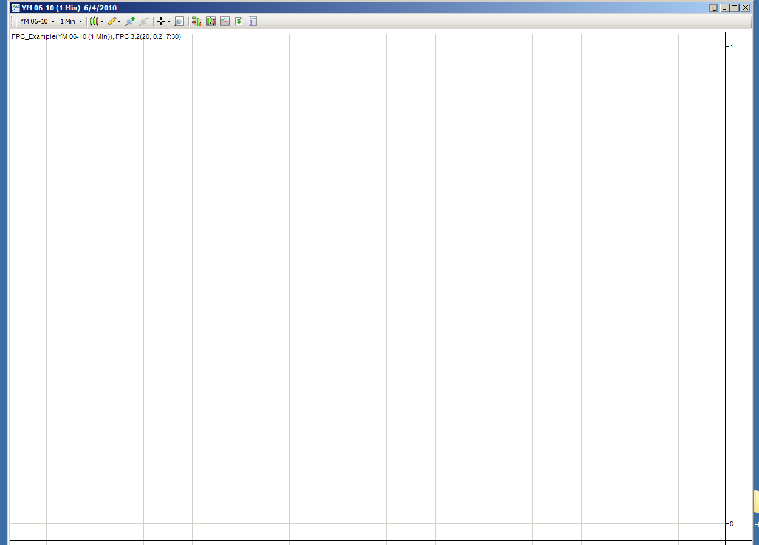Open the 1 Min interval dropdown

[x=71, y=21]
